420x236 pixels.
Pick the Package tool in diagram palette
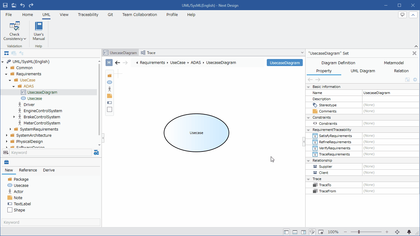point(110,76)
